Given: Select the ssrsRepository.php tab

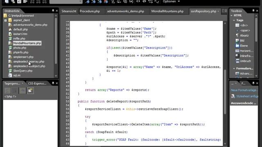Looking at the screenshot, I should 203,11.
